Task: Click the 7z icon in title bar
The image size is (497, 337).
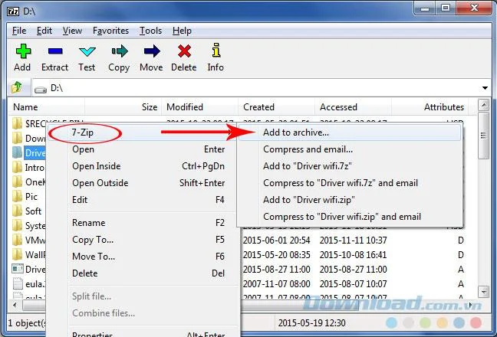Action: 13,11
